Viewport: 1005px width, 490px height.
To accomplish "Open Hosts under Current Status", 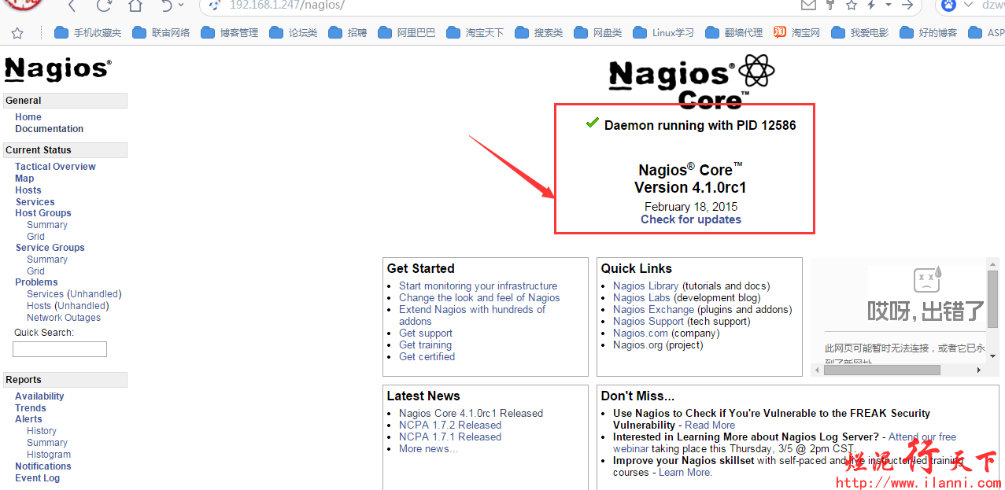I will pyautogui.click(x=28, y=190).
